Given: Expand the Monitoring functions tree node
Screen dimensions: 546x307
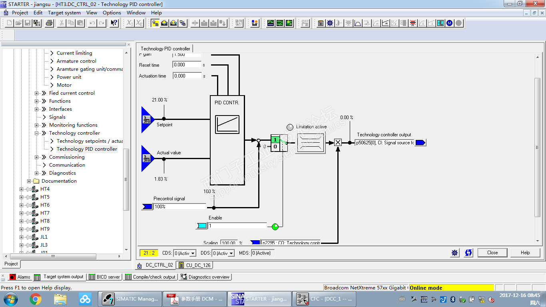Looking at the screenshot, I should point(36,125).
